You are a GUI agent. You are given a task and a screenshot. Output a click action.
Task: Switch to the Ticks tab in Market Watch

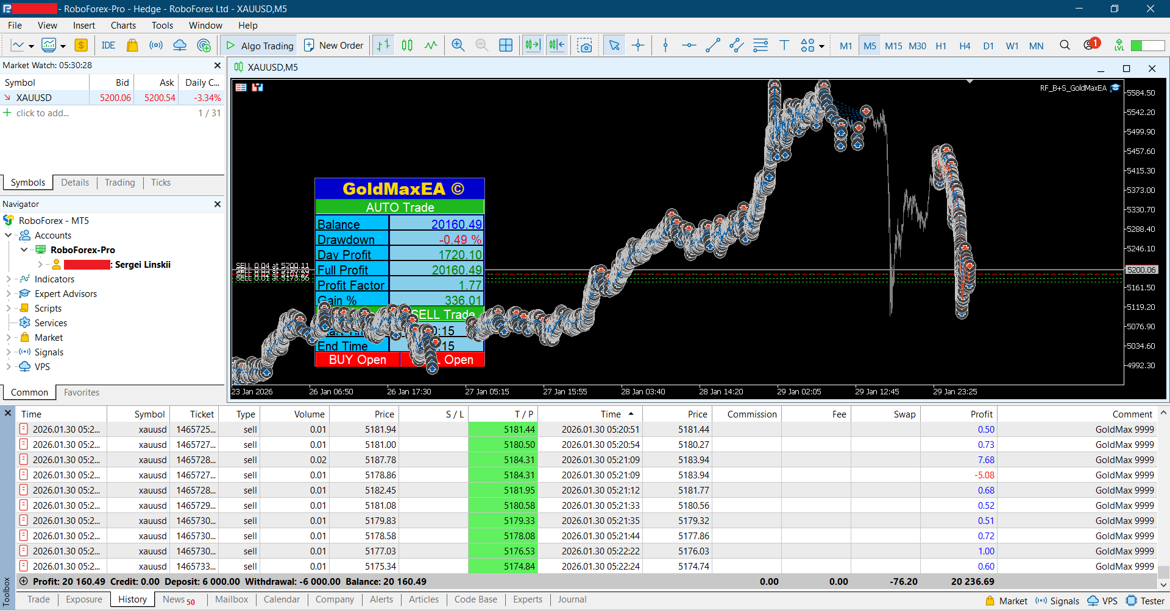(161, 183)
